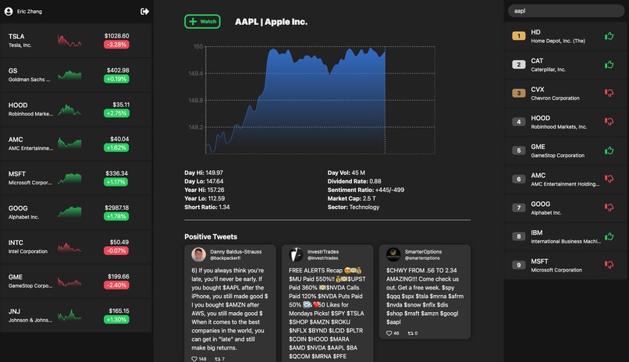
Task: Click the thumbs-up icon for IBM
Action: pos(609,236)
